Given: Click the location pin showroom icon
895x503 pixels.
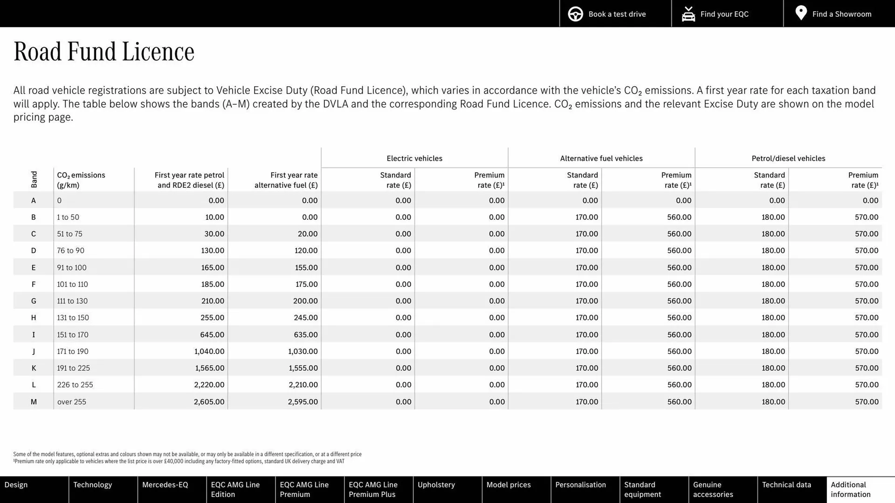Looking at the screenshot, I should 801,13.
